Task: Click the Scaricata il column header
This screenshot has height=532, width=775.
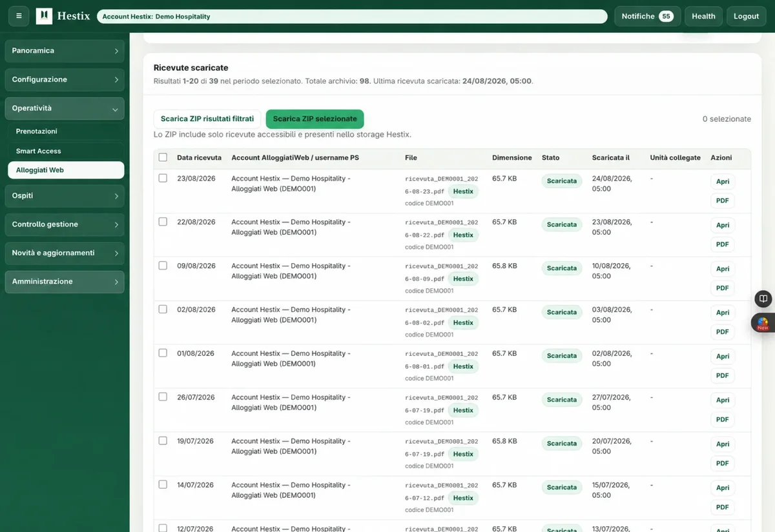Action: click(x=610, y=158)
